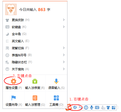Expand 软键盘 submenu arrow
The width and height of the screenshot is (121, 112).
click(x=64, y=27)
